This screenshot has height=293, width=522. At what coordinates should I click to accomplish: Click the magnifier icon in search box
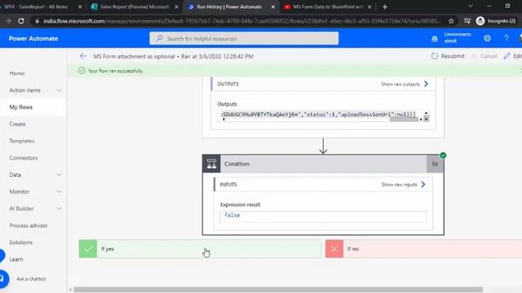point(160,38)
